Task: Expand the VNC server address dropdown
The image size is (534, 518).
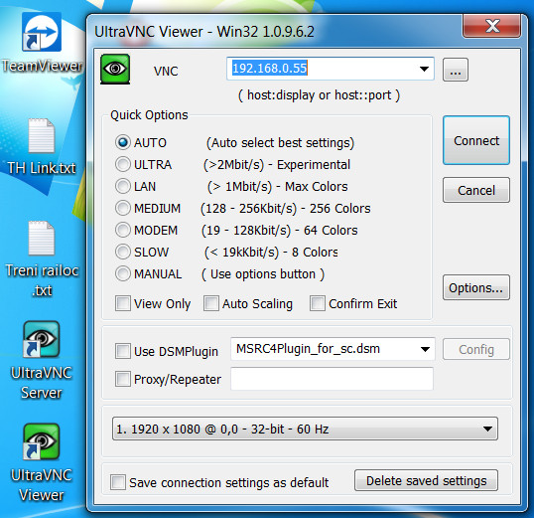Action: pyautogui.click(x=424, y=69)
